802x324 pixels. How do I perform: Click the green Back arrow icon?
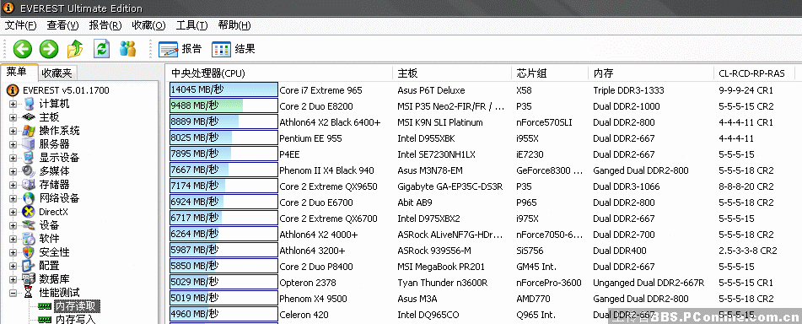pyautogui.click(x=23, y=49)
